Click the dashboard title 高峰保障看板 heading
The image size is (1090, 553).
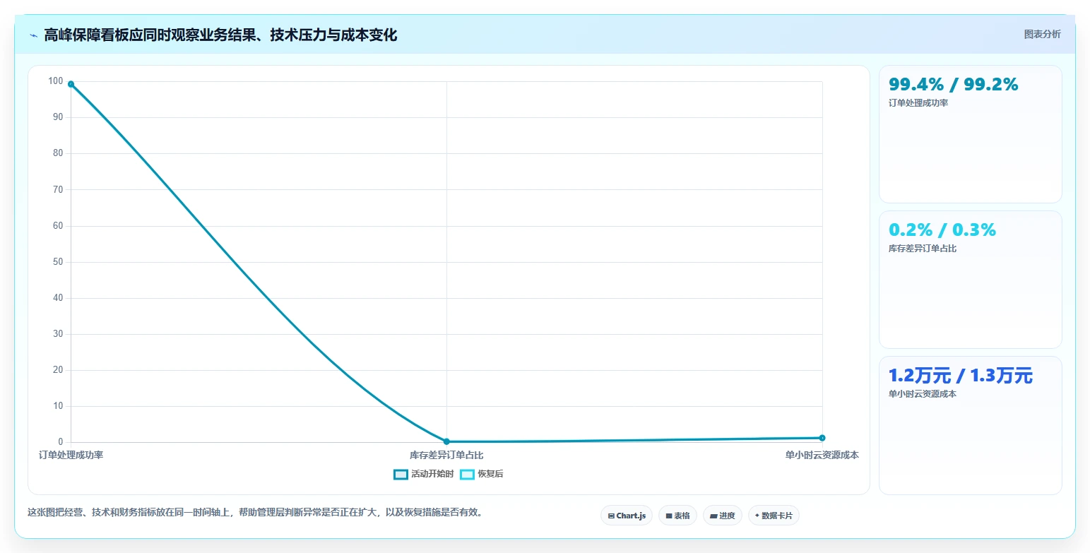[x=220, y=35]
